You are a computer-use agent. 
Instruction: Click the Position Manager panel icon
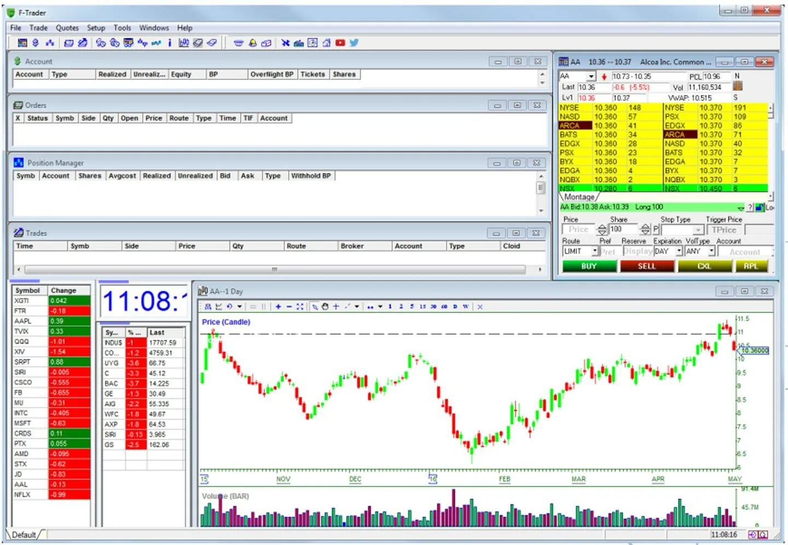click(19, 163)
